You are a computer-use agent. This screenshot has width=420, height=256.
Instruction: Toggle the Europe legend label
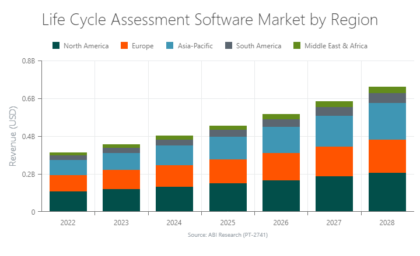click(142, 46)
